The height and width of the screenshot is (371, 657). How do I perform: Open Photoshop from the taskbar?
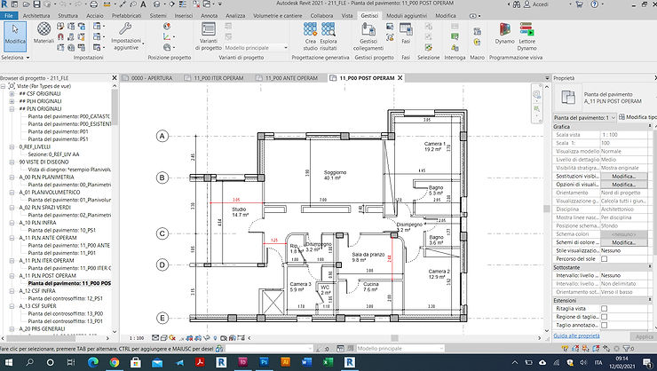coord(264,362)
